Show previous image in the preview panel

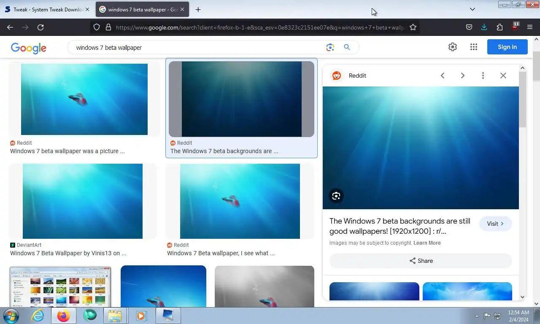[x=443, y=76]
